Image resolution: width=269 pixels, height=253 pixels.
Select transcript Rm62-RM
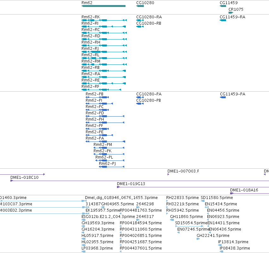(x=104, y=64)
